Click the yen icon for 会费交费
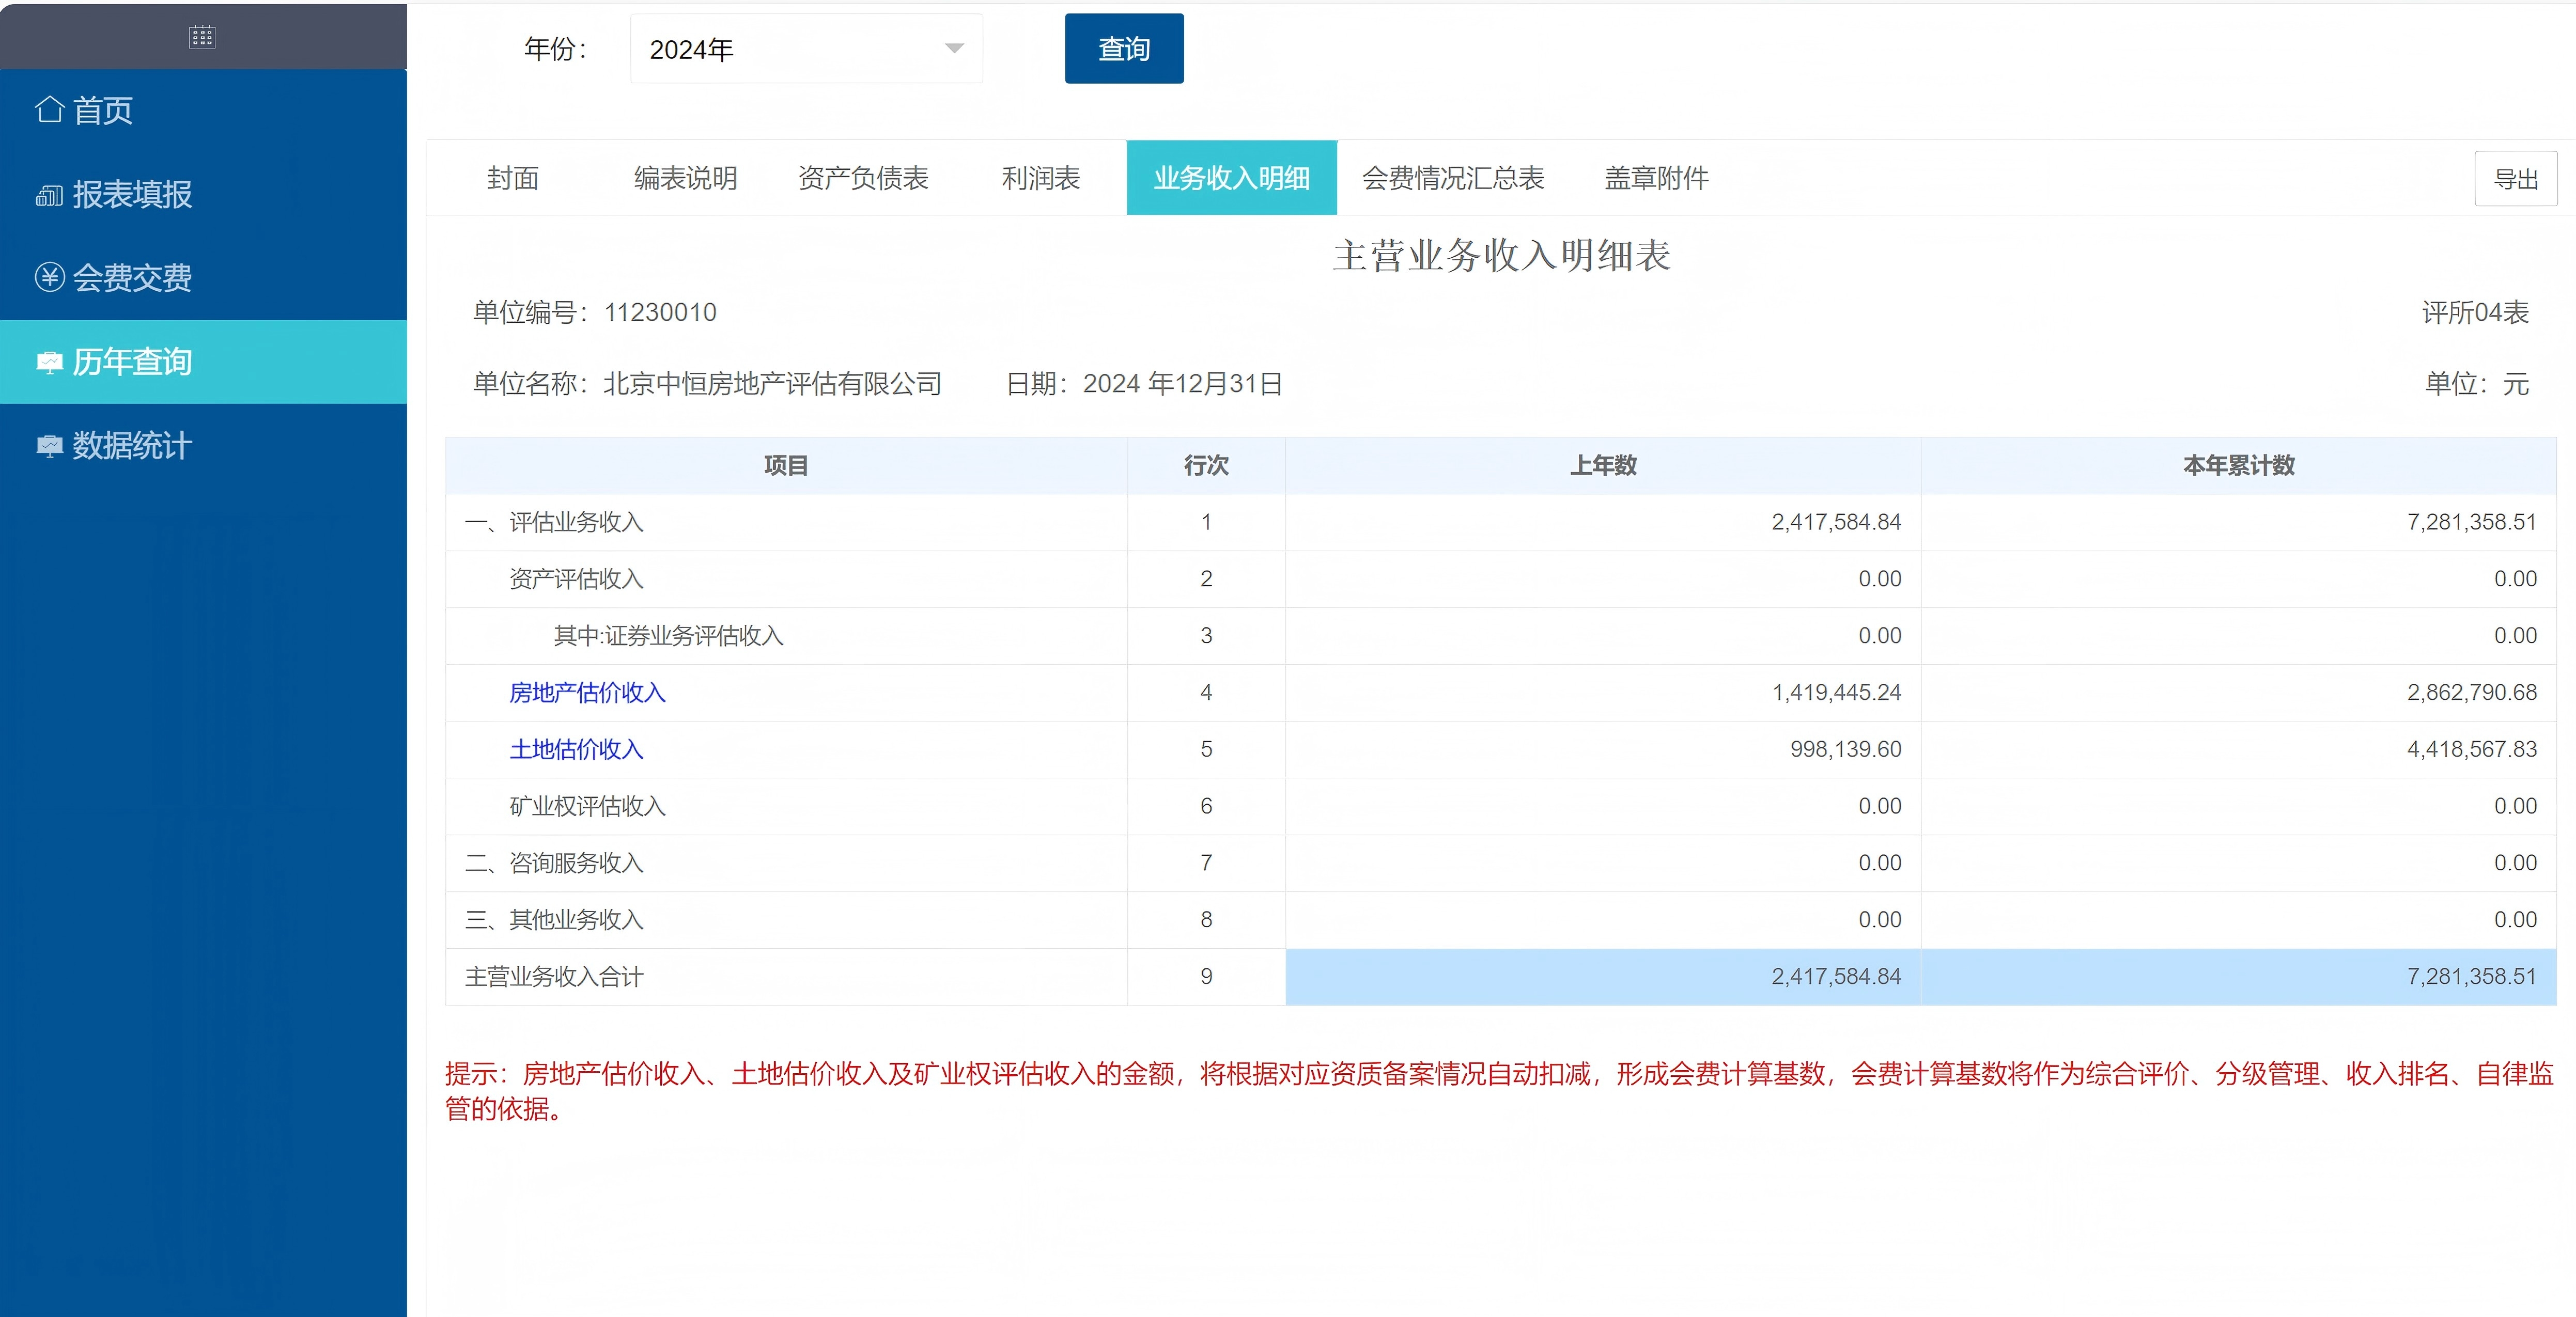 (x=49, y=277)
